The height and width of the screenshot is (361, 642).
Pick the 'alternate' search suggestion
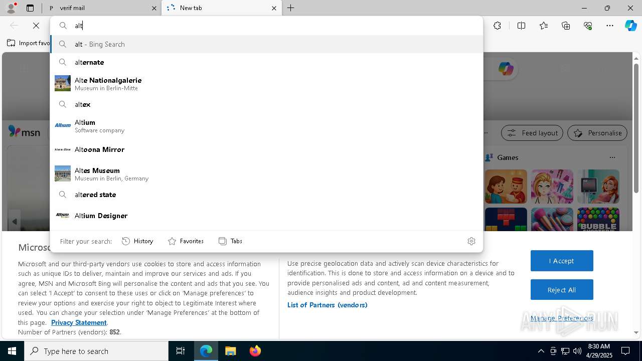click(267, 62)
